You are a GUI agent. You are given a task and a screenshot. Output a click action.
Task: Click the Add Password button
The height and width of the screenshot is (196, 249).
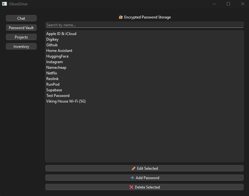[144, 178]
